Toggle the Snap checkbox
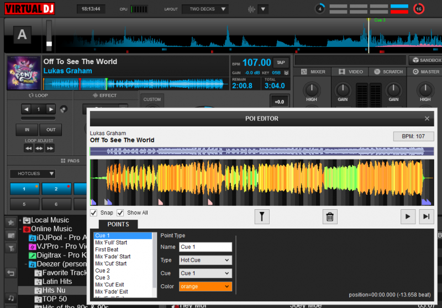 [93, 213]
